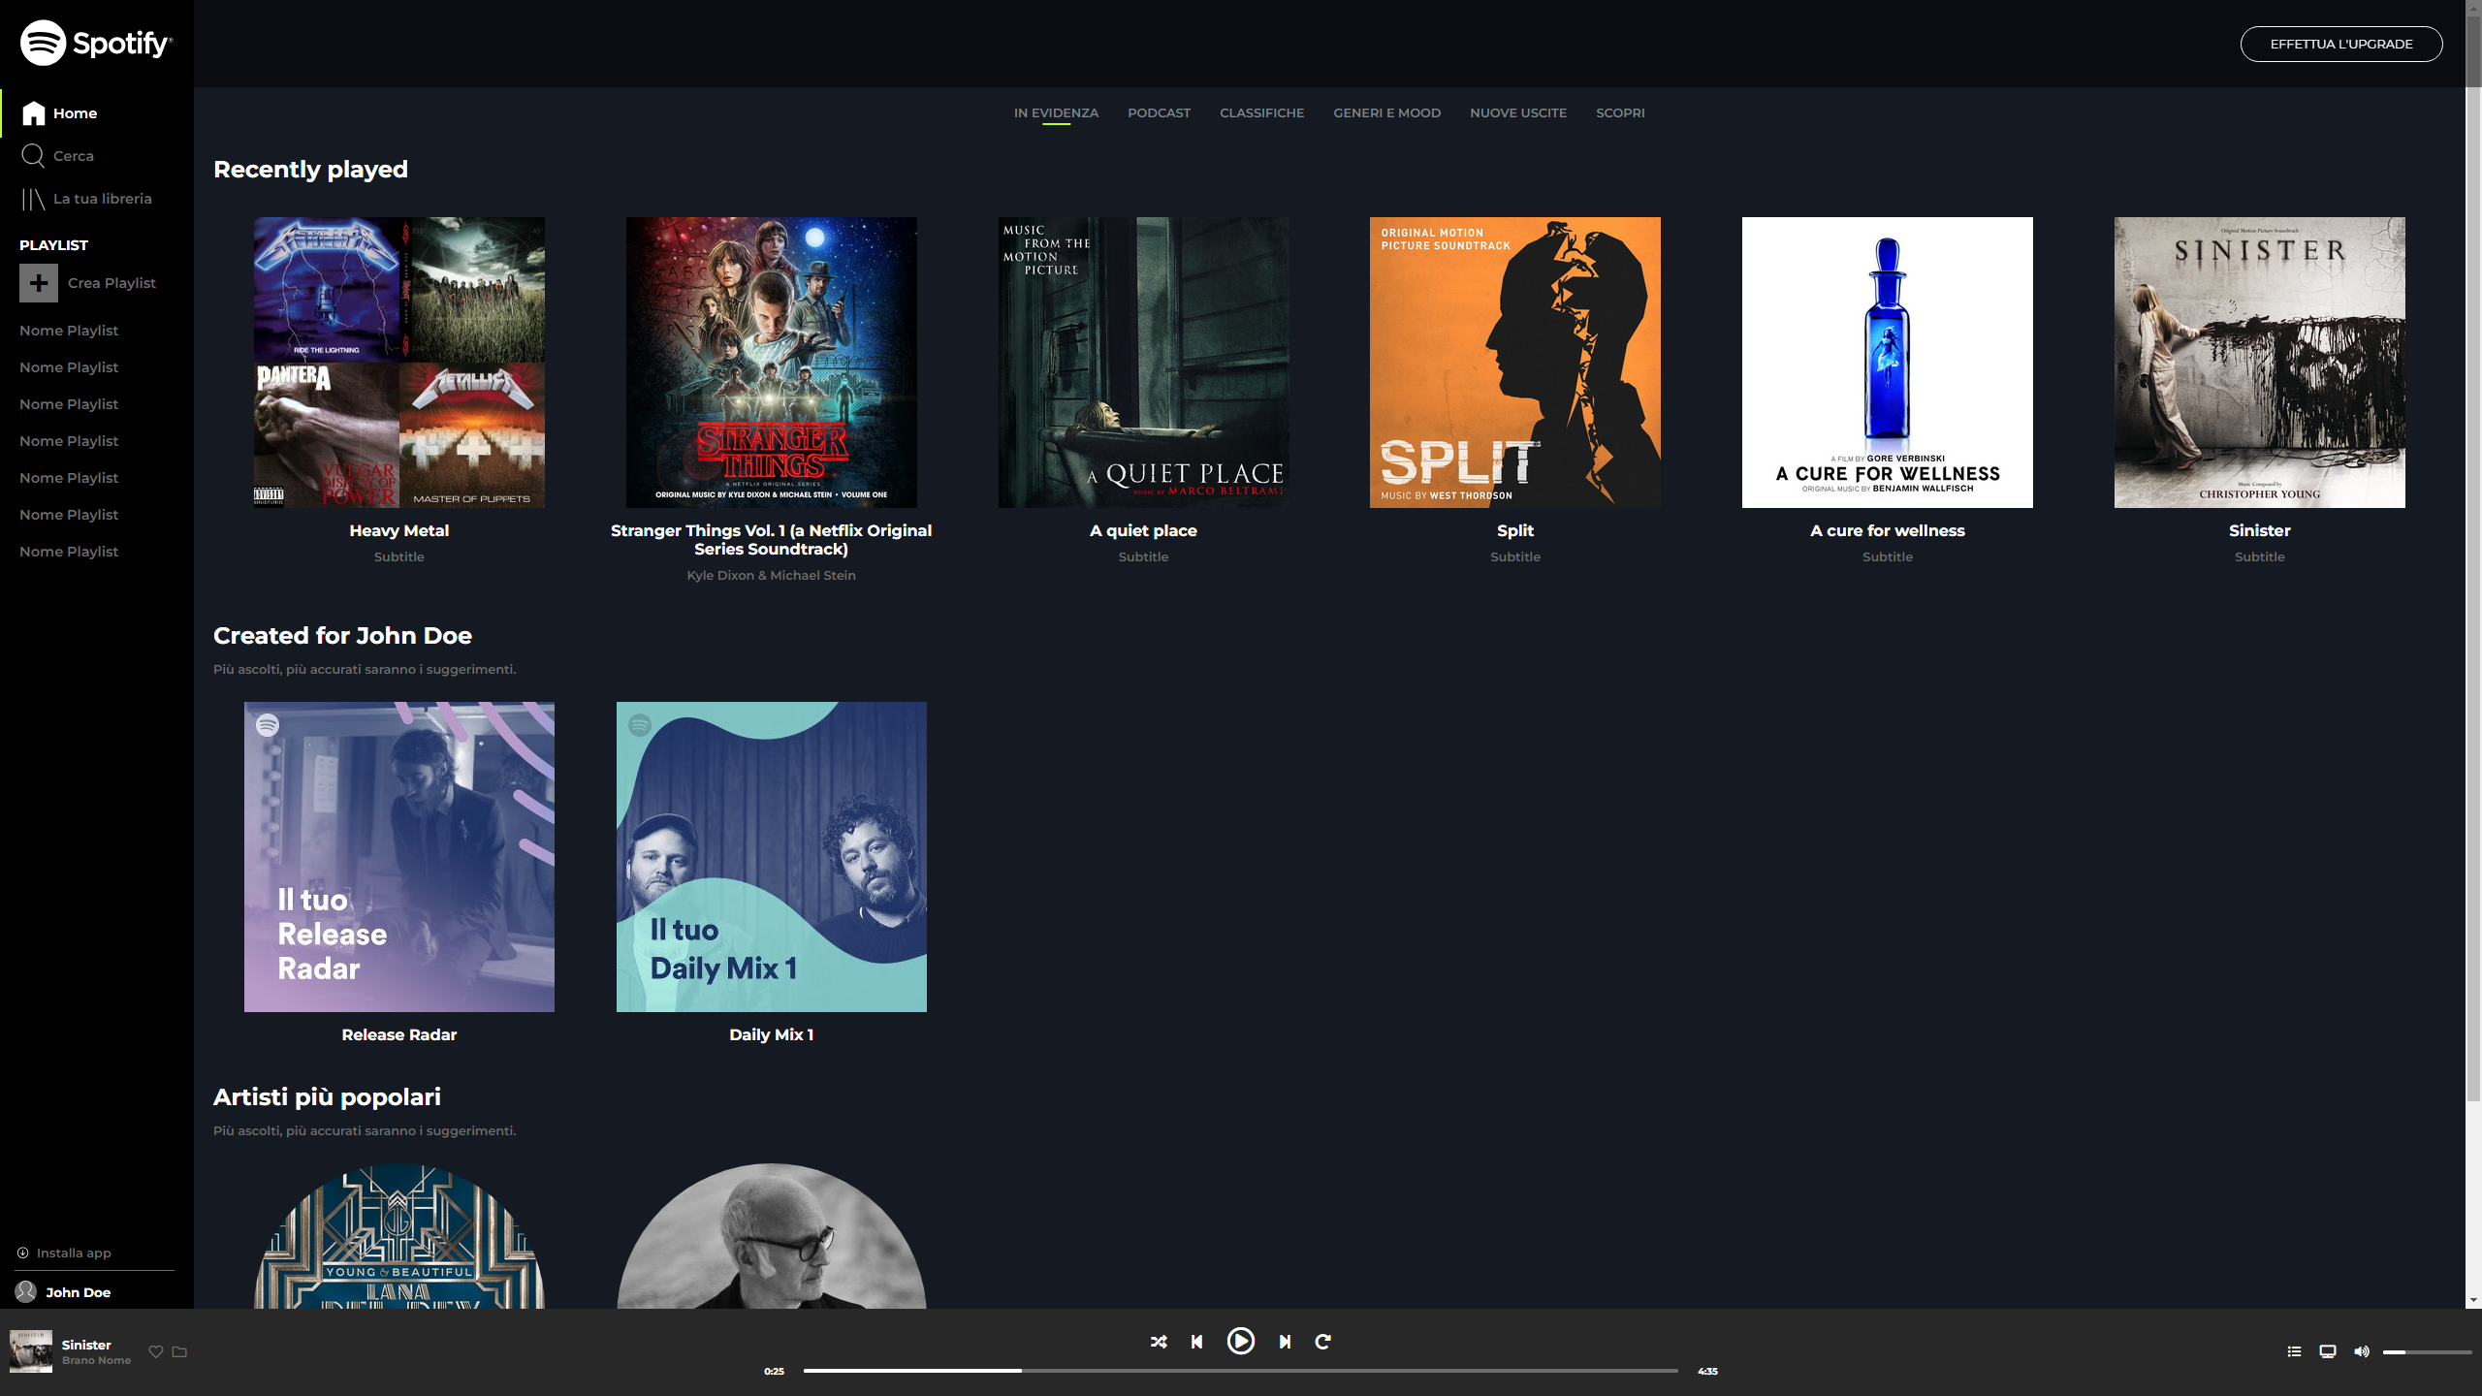This screenshot has height=1396, width=2482.
Task: Open the Heavy Metal playlist cover
Action: click(399, 363)
